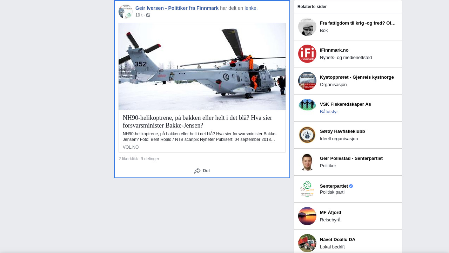Click 'Nyhets- og medienettsted' label

point(346,58)
